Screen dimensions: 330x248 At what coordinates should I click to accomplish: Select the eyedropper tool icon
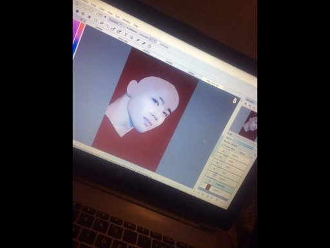pyautogui.click(x=138, y=41)
